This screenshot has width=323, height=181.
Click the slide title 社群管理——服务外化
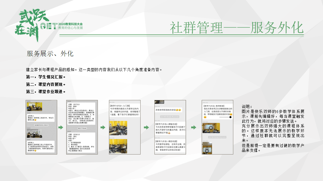click(237, 28)
